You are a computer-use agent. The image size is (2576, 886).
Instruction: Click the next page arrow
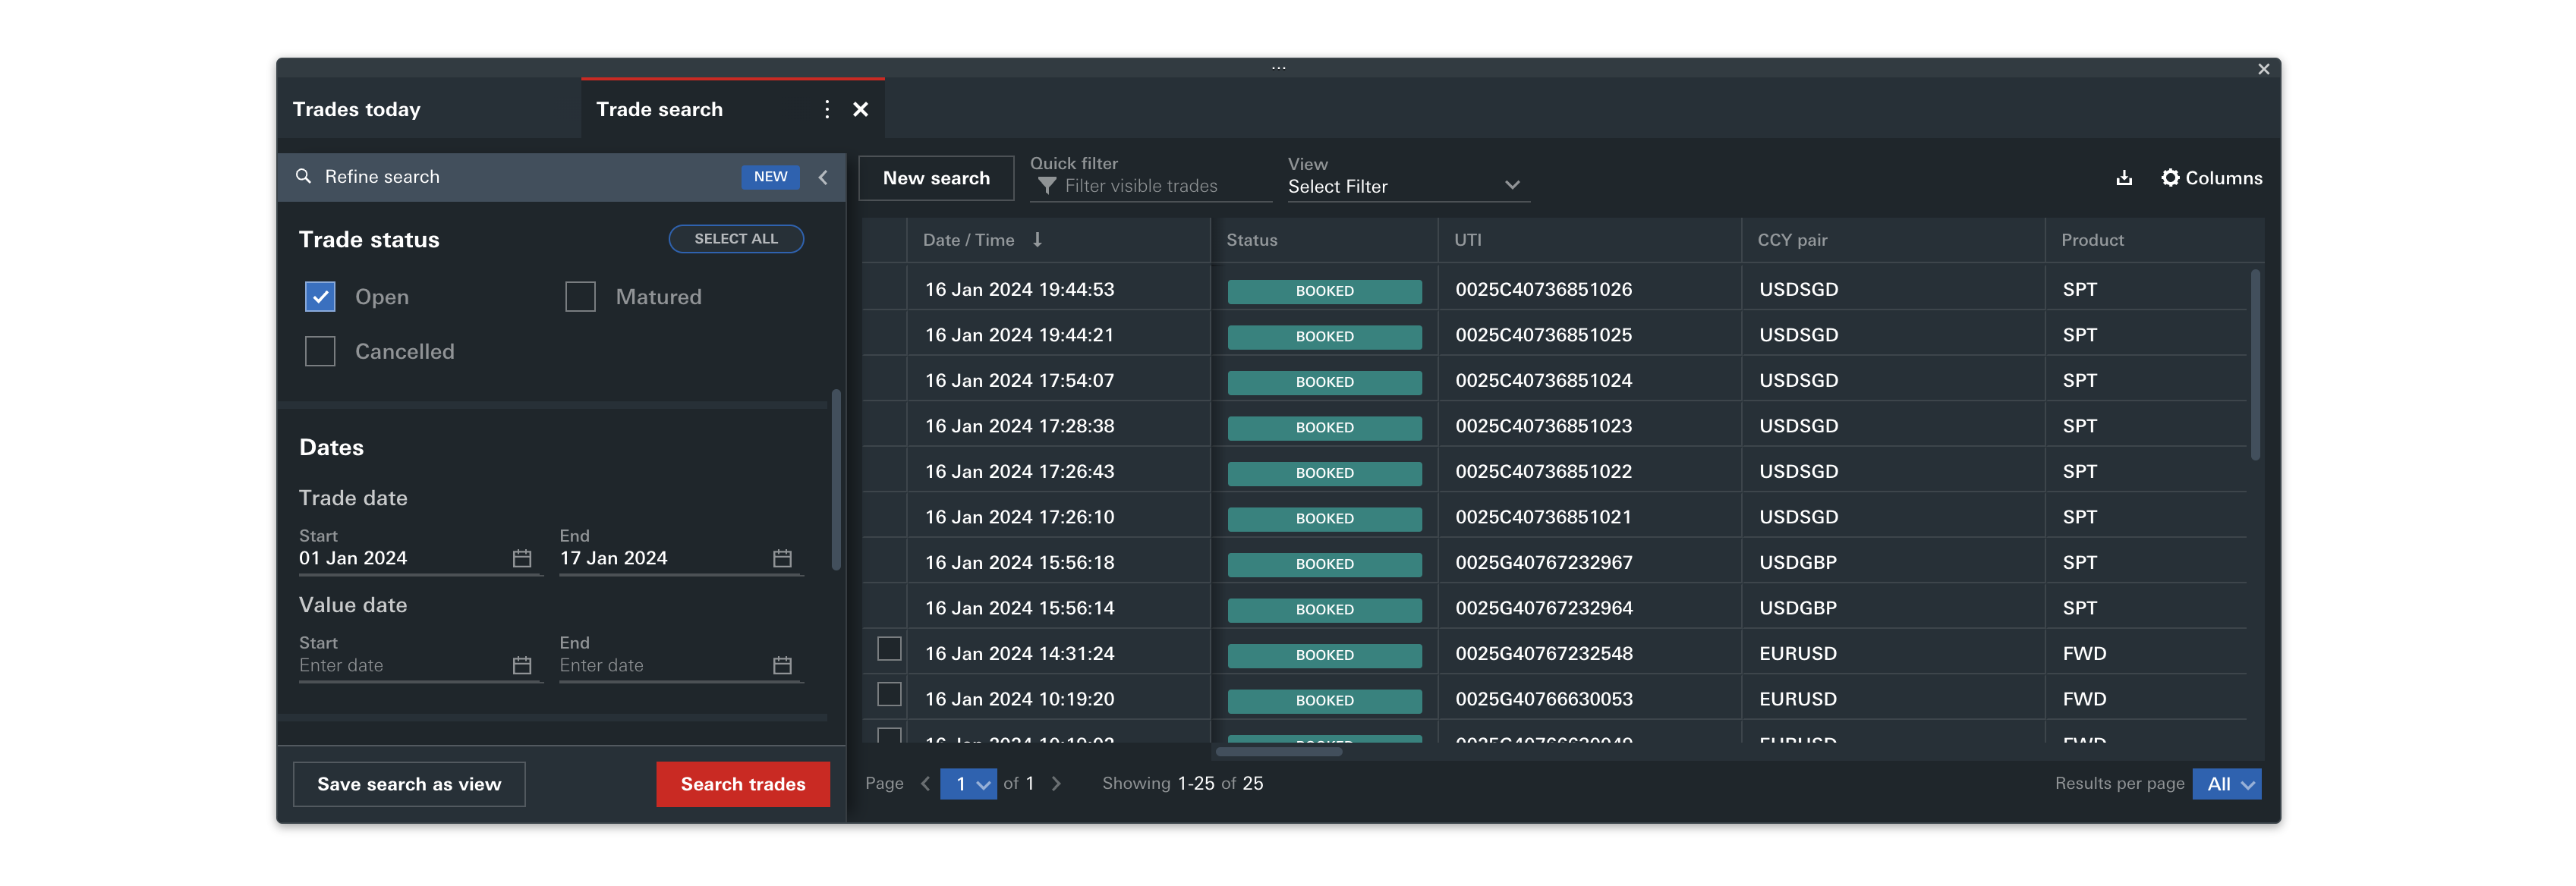coord(1056,783)
